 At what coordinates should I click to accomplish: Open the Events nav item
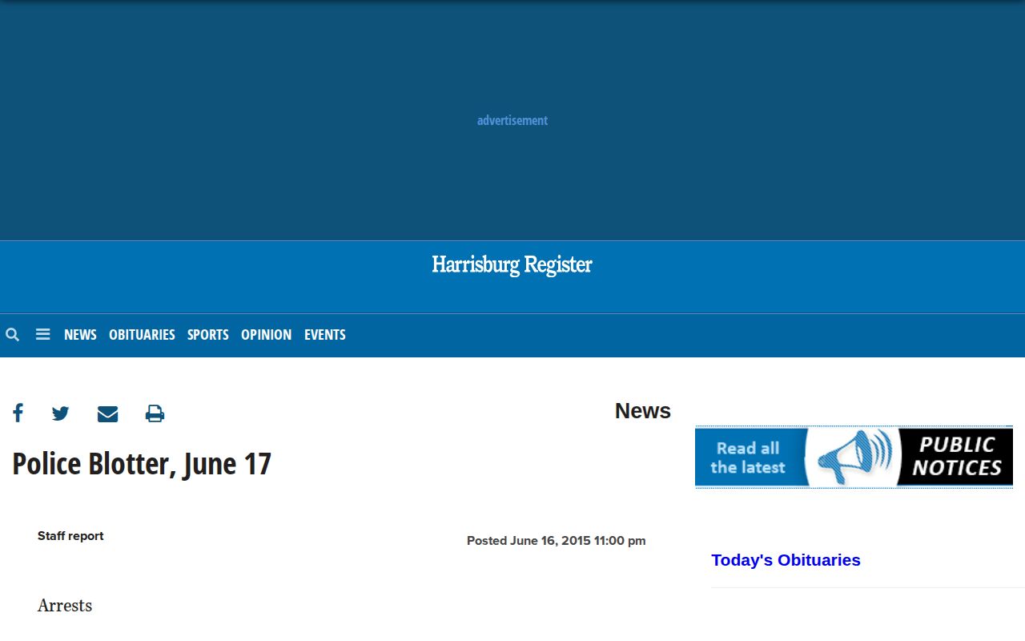(x=325, y=335)
